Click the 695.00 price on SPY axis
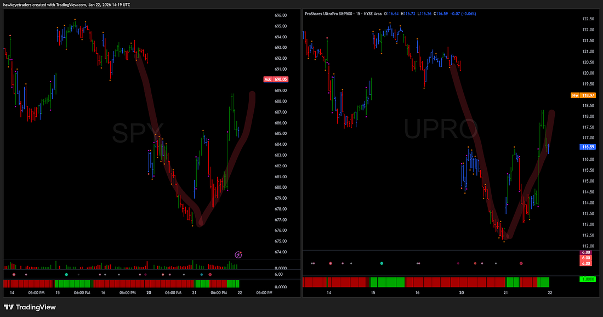 (x=281, y=26)
